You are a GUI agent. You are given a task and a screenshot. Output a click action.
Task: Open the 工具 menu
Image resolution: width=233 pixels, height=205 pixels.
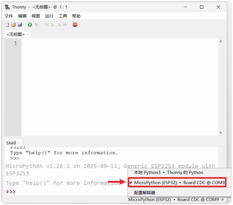[63, 16]
